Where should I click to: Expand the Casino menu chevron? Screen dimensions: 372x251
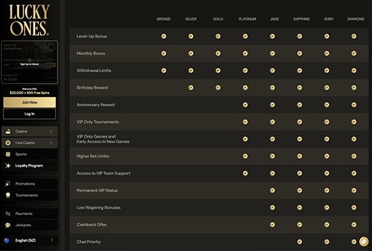(x=51, y=131)
